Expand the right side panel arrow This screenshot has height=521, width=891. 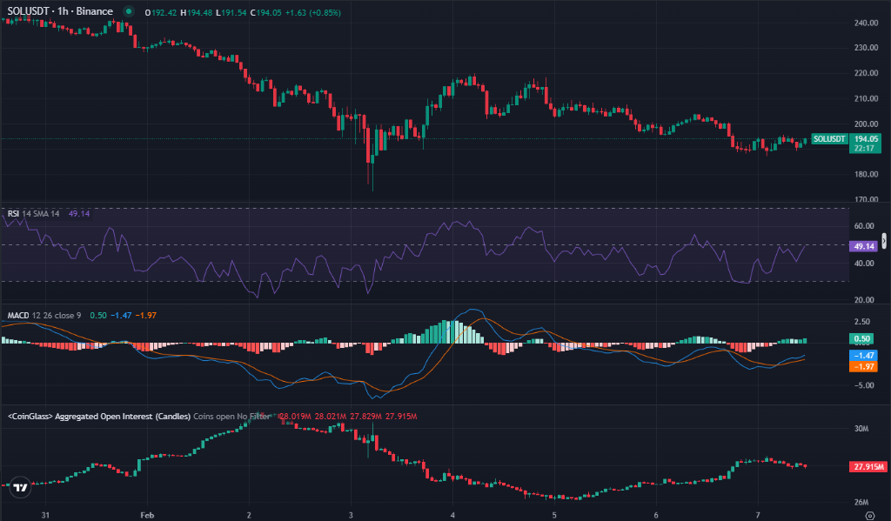[885, 240]
